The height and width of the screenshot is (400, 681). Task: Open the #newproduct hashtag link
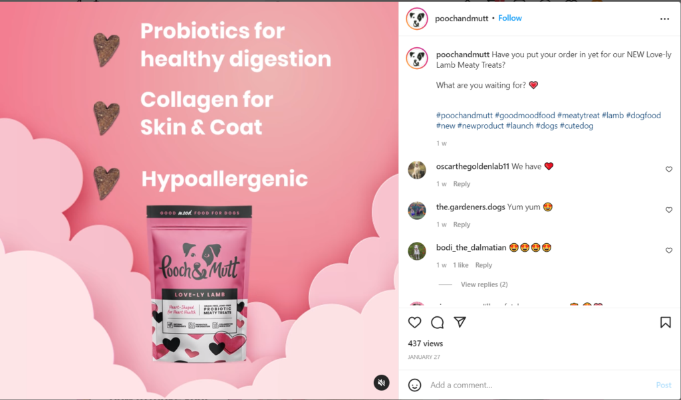[x=480, y=126]
